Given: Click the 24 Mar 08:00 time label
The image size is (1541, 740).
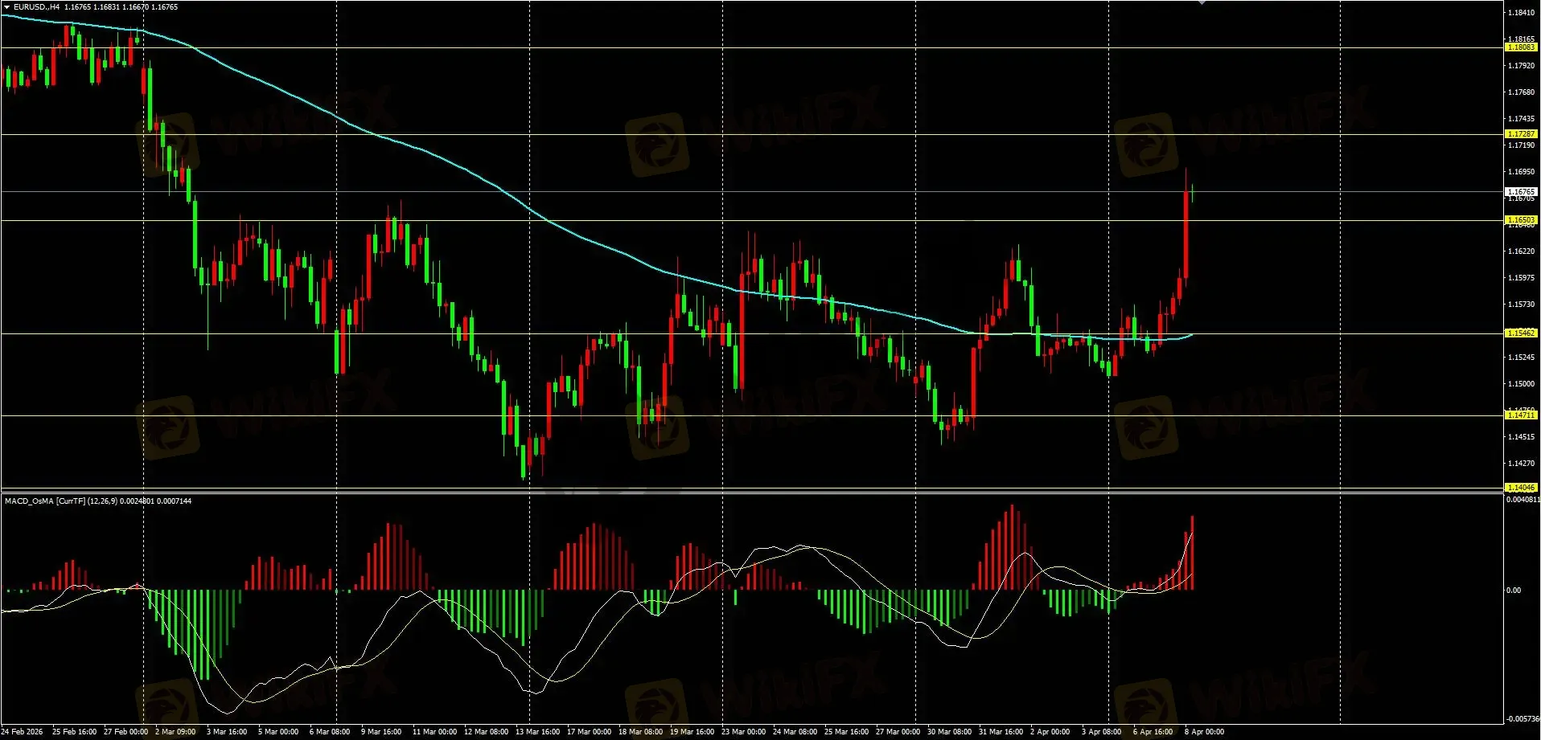Looking at the screenshot, I should (x=795, y=732).
